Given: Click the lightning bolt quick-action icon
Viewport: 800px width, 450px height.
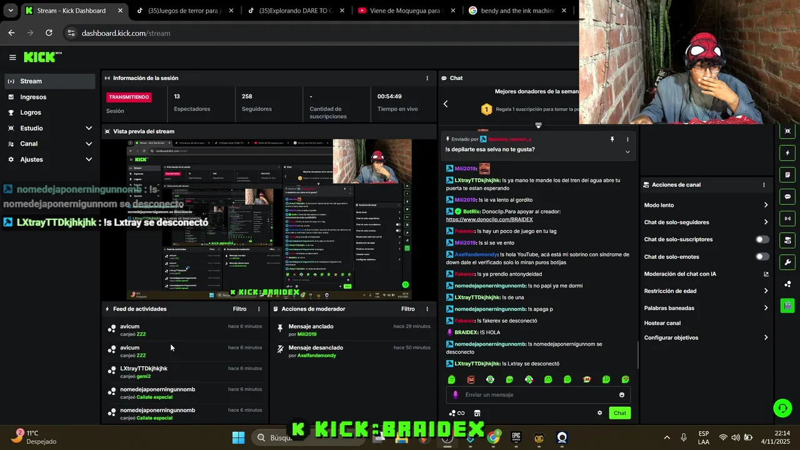Looking at the screenshot, I should (787, 153).
